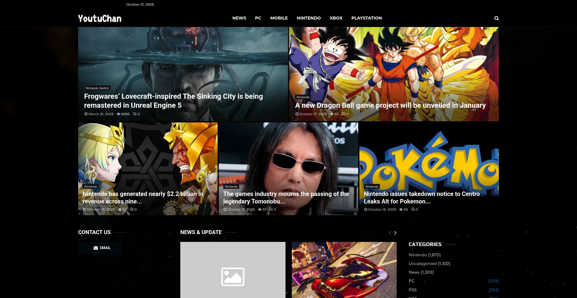
Task: Open the Nintendo $2.2 billion revenue article
Action: 143,197
